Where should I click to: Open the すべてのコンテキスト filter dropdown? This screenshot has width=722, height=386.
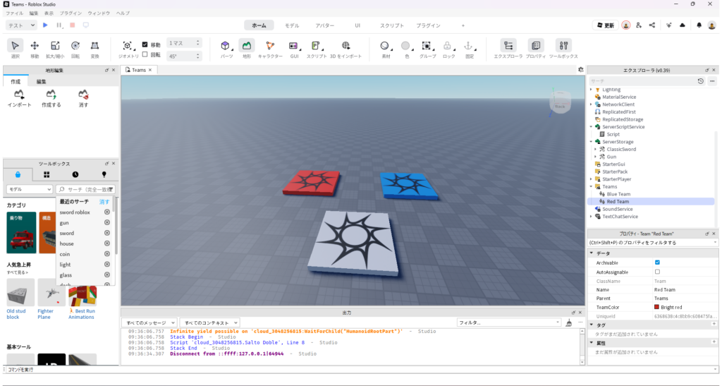tap(209, 323)
